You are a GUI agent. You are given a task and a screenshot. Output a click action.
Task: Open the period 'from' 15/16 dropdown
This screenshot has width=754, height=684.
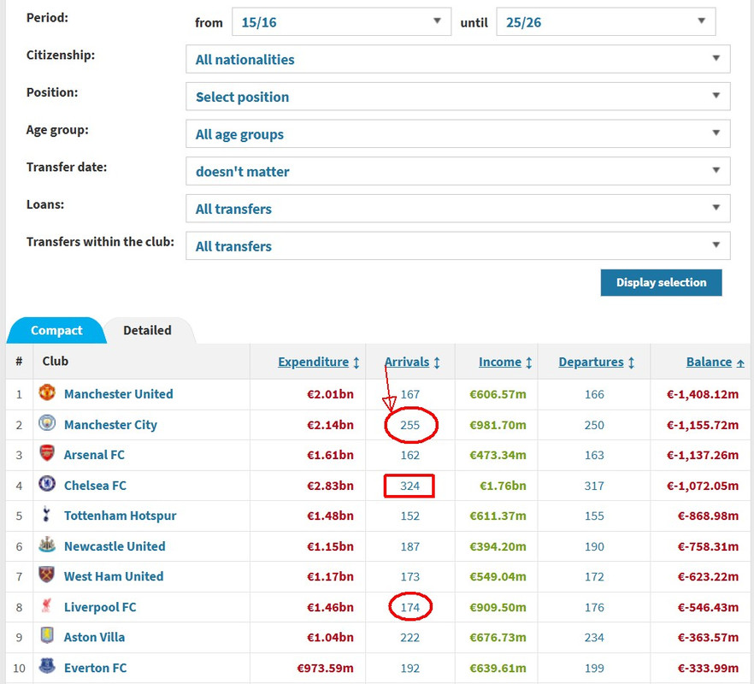341,21
